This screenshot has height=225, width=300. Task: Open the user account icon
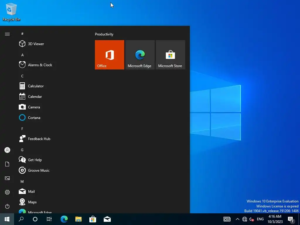point(7,150)
